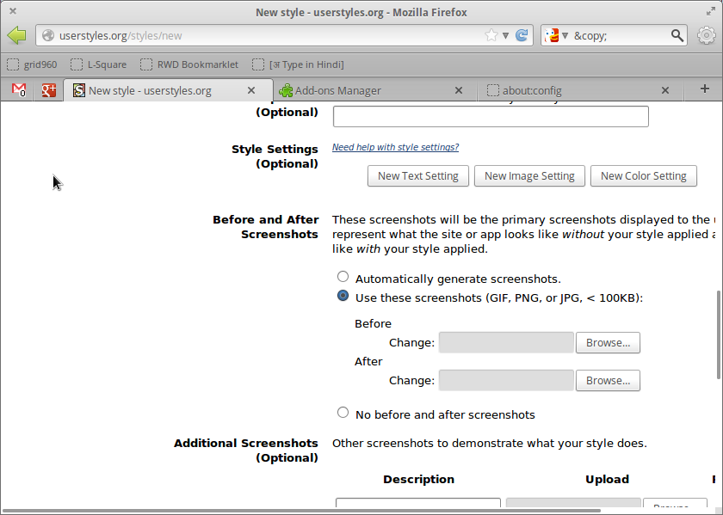
Task: Open the Need help with style settings link
Action: [395, 147]
